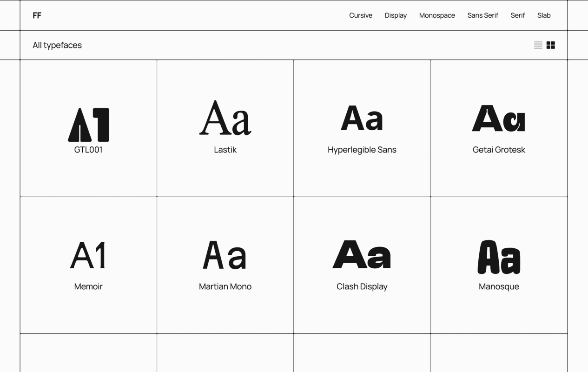This screenshot has height=372, width=588.
Task: Click the Manosque typeface name
Action: [499, 286]
